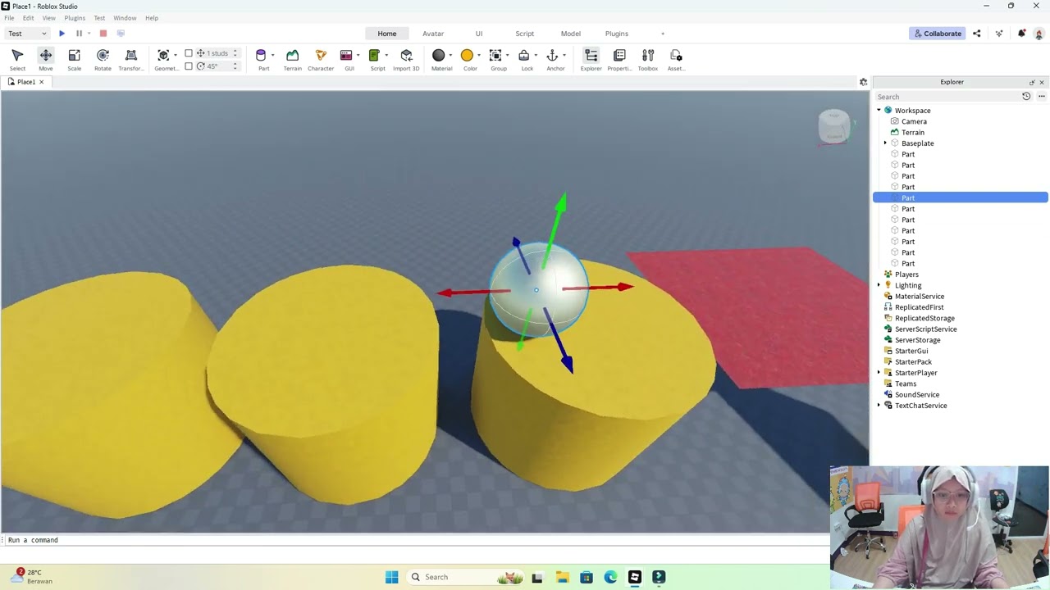Screen dimensions: 1050x590
Task: Expand the Part dropdown arrow
Action: [272, 56]
